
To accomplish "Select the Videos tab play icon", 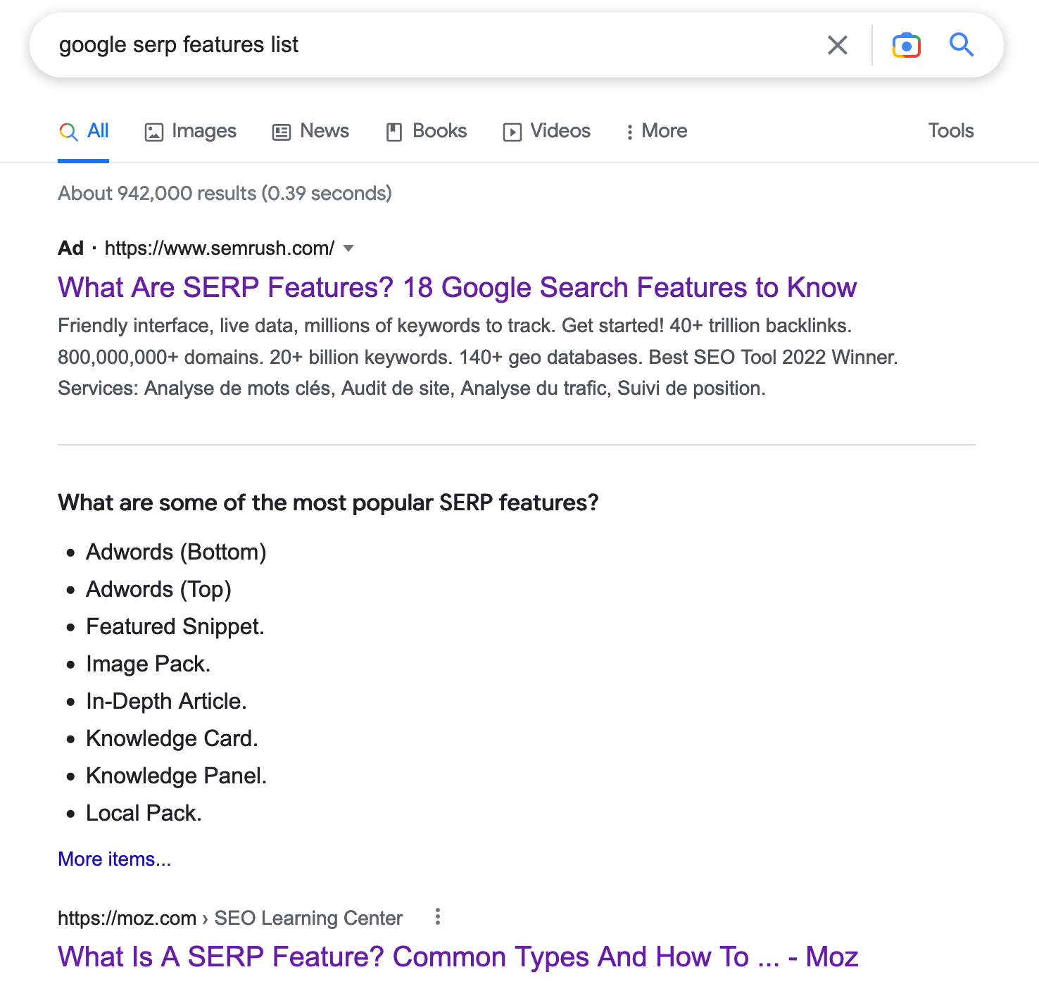I will pyautogui.click(x=513, y=131).
